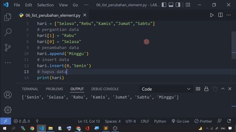Change end of line via CRLF
236x132 pixels.
click(145, 121)
